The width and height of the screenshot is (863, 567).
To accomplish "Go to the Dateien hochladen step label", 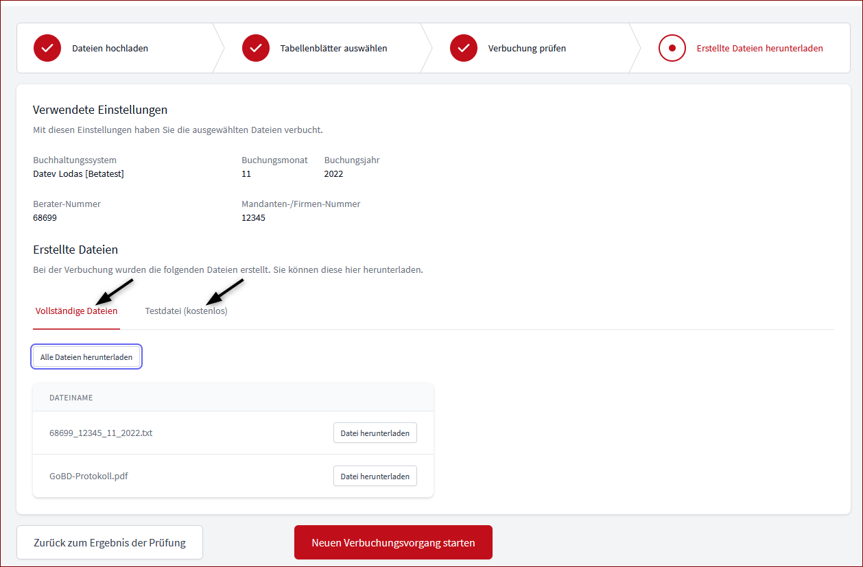I will 110,49.
